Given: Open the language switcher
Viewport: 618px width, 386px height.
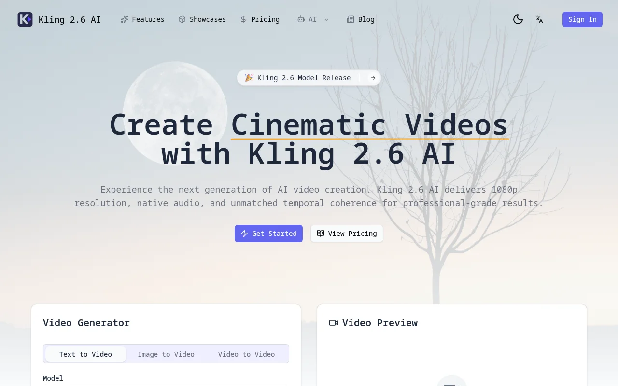Looking at the screenshot, I should tap(539, 19).
